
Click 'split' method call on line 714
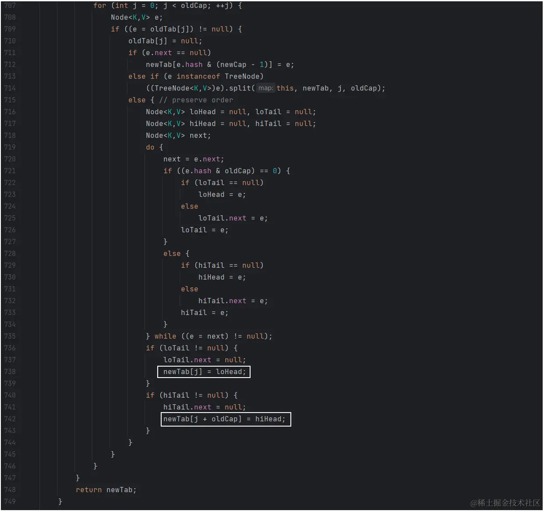pyautogui.click(x=240, y=88)
